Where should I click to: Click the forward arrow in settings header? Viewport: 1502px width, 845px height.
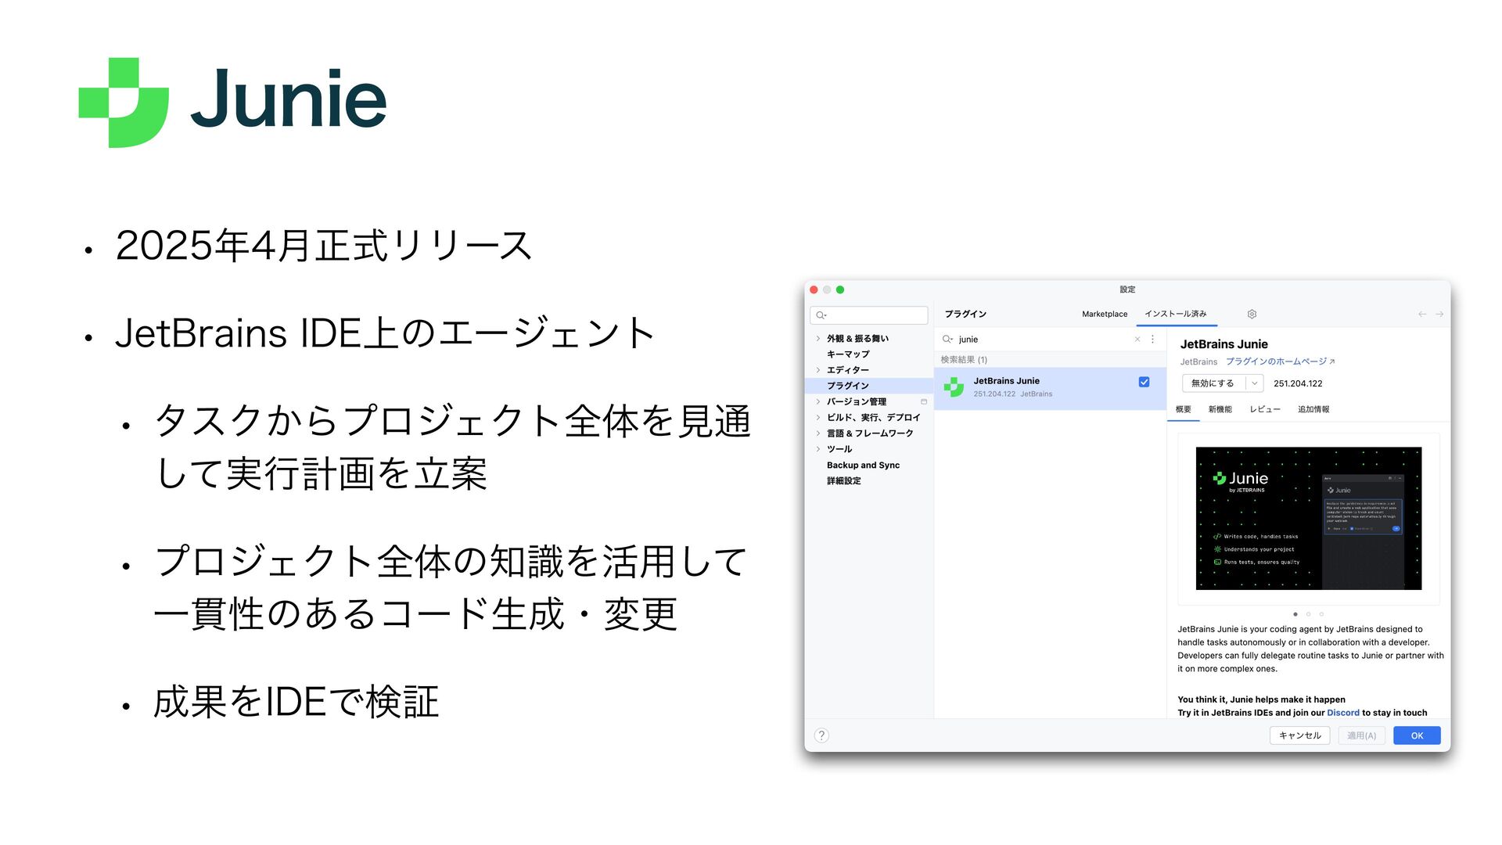click(1439, 314)
